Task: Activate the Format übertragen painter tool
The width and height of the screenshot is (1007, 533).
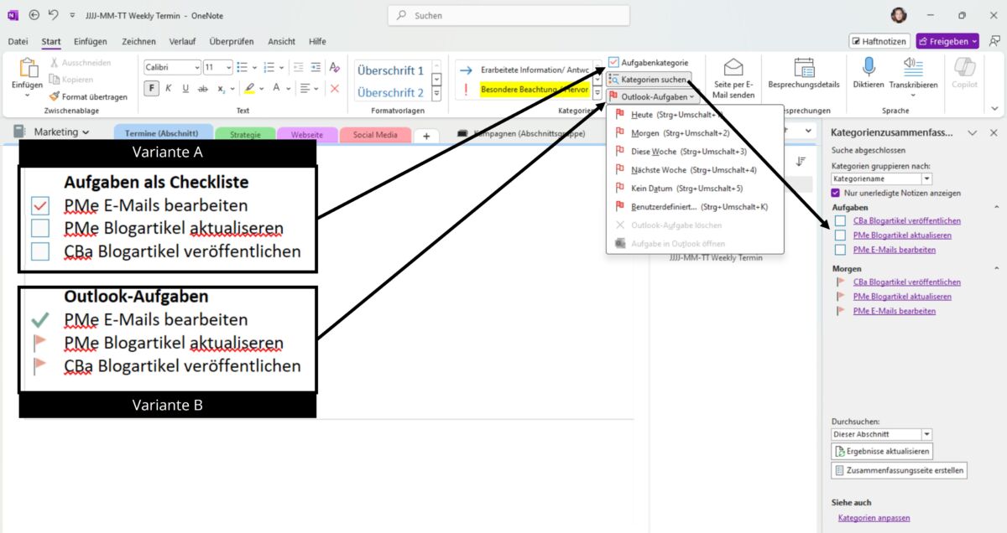Action: click(x=87, y=96)
